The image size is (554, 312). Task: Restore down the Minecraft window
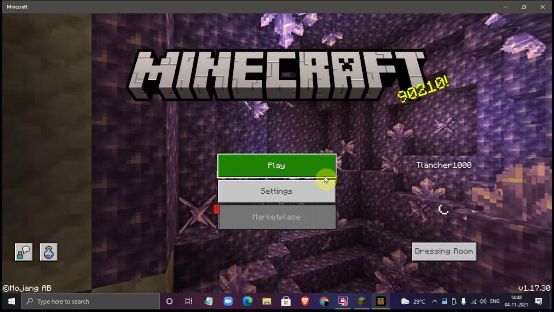(x=524, y=7)
